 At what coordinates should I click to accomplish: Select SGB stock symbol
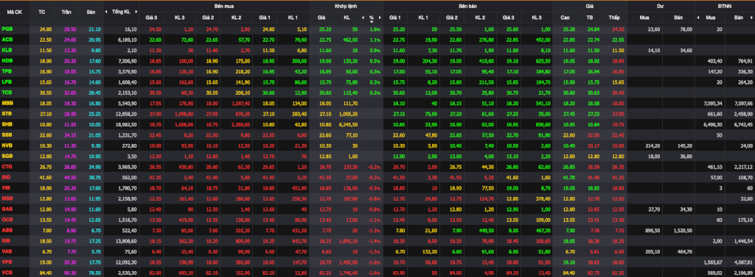tap(7, 155)
